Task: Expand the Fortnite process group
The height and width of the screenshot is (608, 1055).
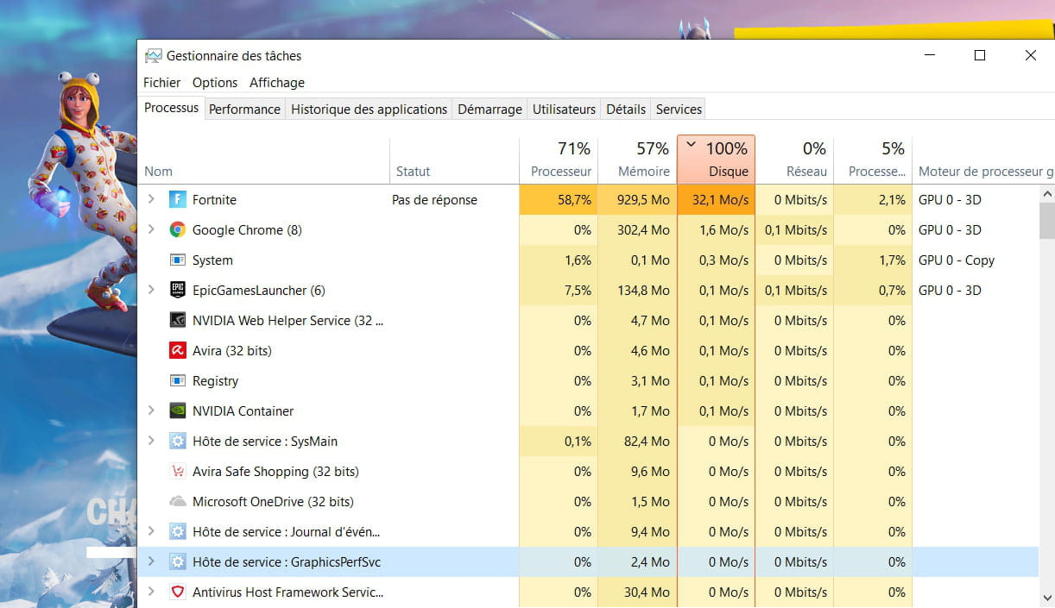Action: pyautogui.click(x=151, y=200)
